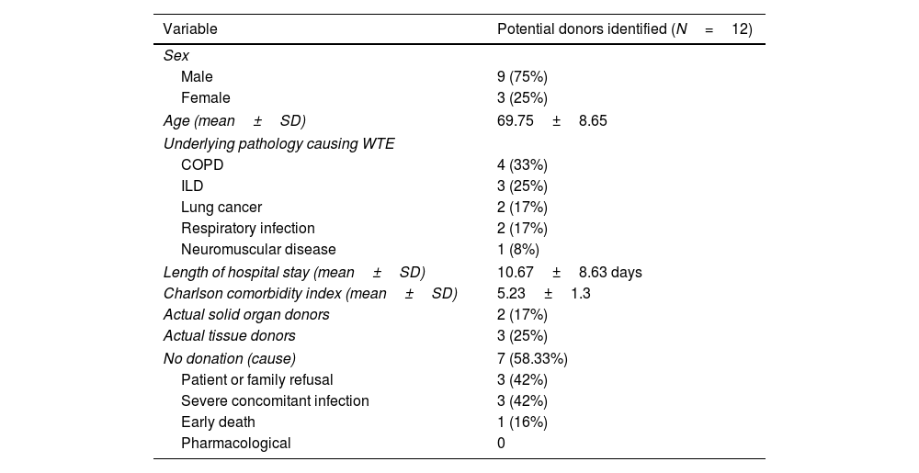The image size is (919, 473).
Task: Click the "Age (mean ± SD)" row label
Action: (x=234, y=121)
